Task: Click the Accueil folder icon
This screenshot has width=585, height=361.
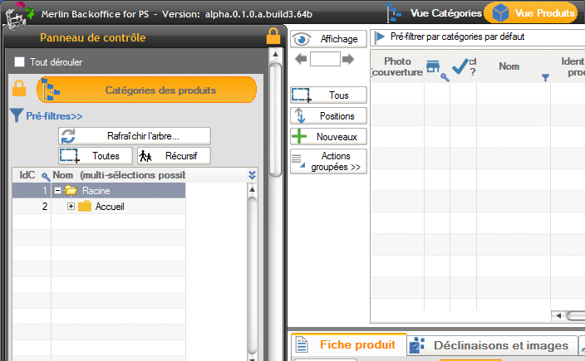Action: pyautogui.click(x=85, y=206)
